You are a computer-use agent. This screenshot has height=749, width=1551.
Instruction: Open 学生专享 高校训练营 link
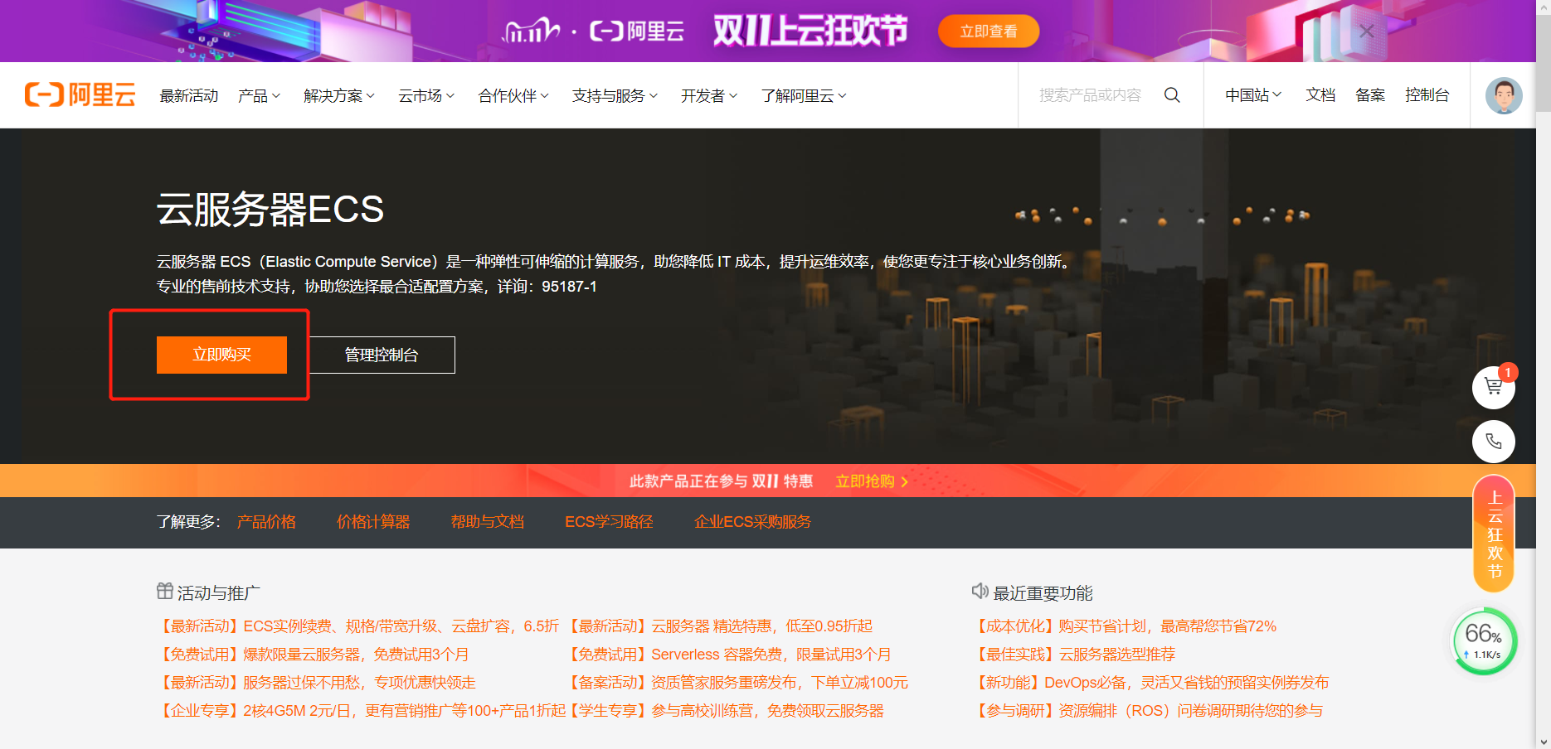coord(725,711)
